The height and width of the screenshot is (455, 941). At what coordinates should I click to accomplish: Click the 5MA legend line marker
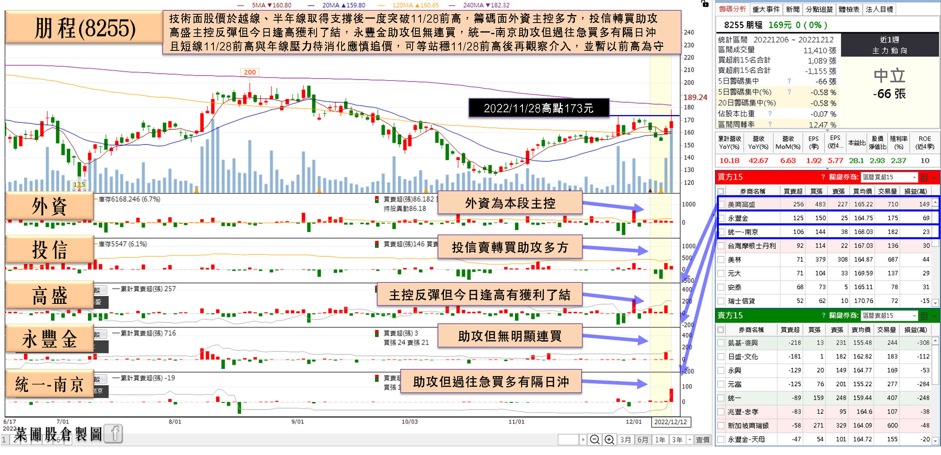240,5
